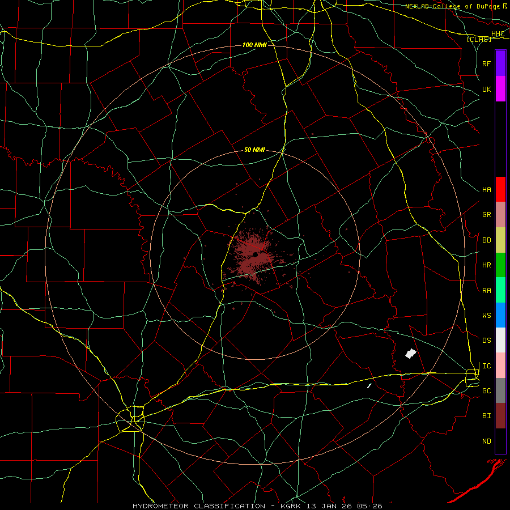Click the RF purple legend swatch
This screenshot has height=510, width=510.
(x=500, y=63)
